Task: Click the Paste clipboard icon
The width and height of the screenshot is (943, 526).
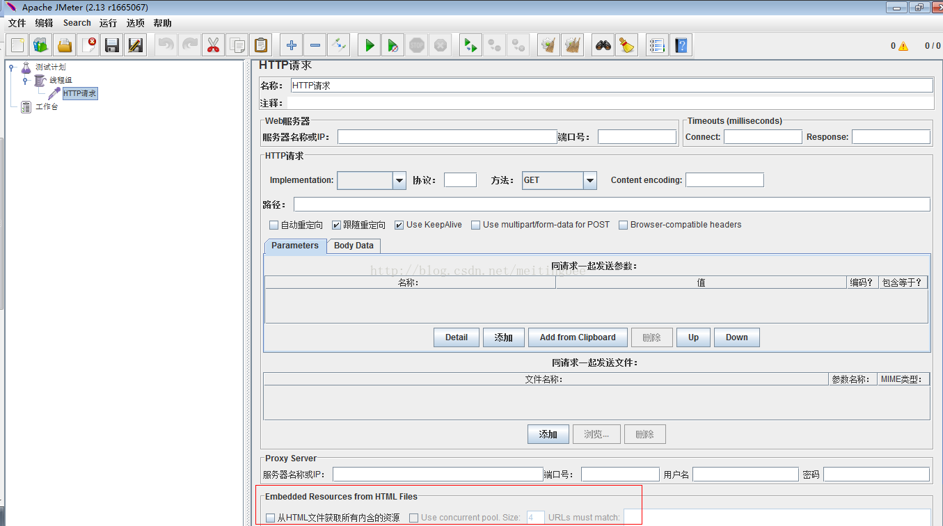Action: (x=260, y=46)
